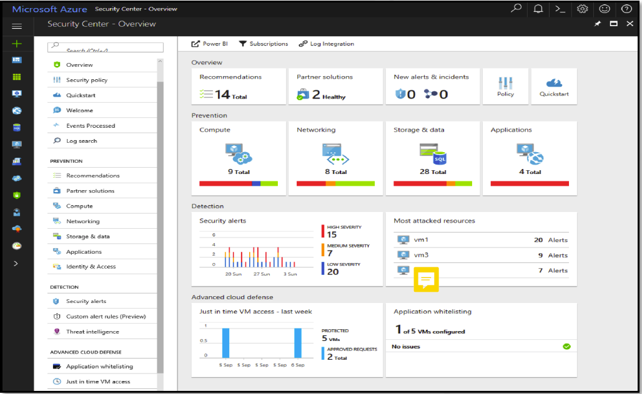Click the highlighted comment icon in Most attacked resources

(427, 280)
